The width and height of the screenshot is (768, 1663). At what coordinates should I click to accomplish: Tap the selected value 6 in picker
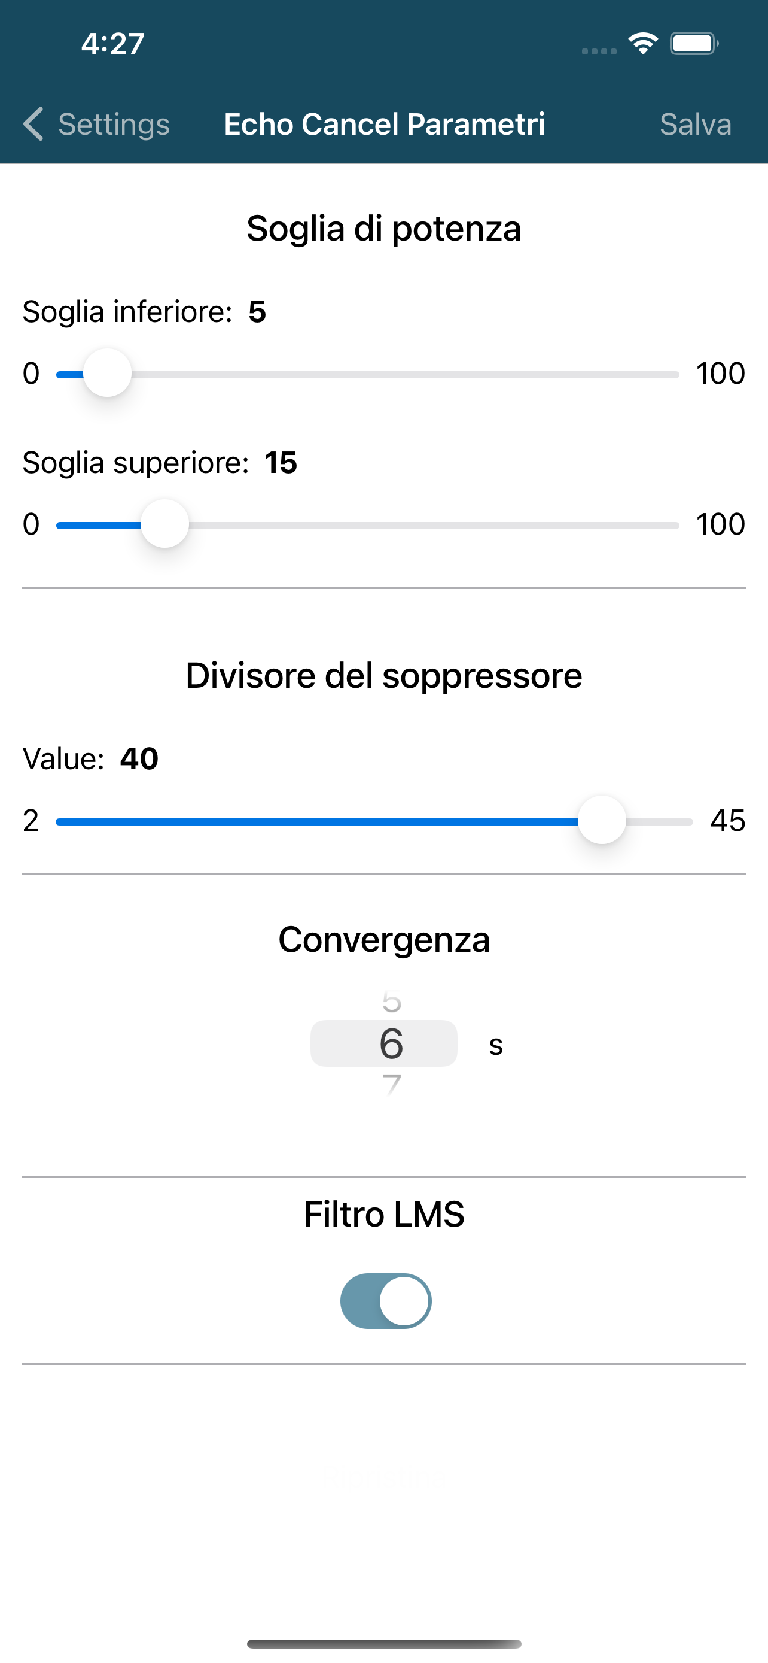point(391,1043)
